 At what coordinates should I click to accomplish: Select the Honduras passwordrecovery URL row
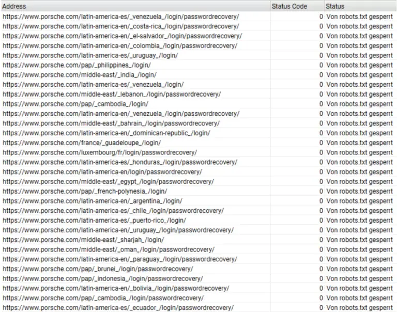119,162
